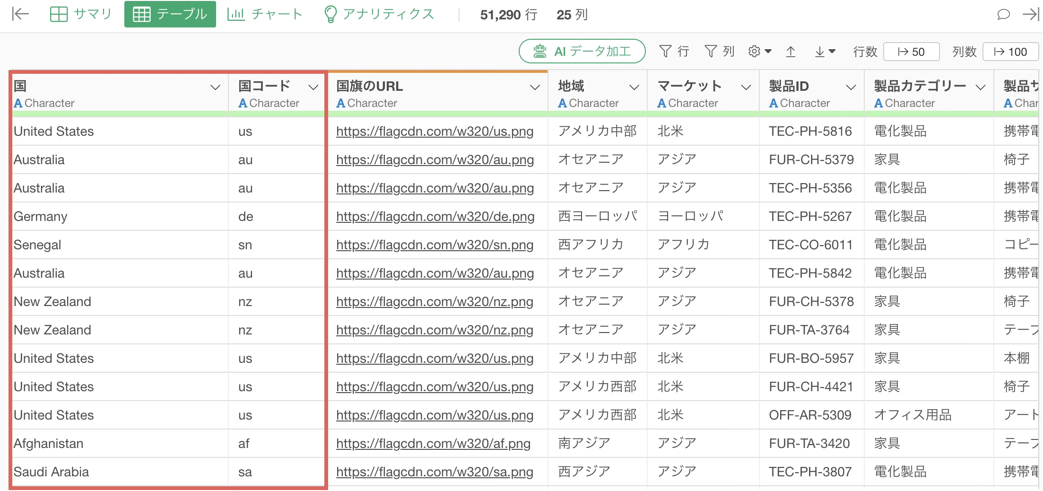Open the サマリ summary tab
The image size is (1043, 491).
(x=81, y=14)
